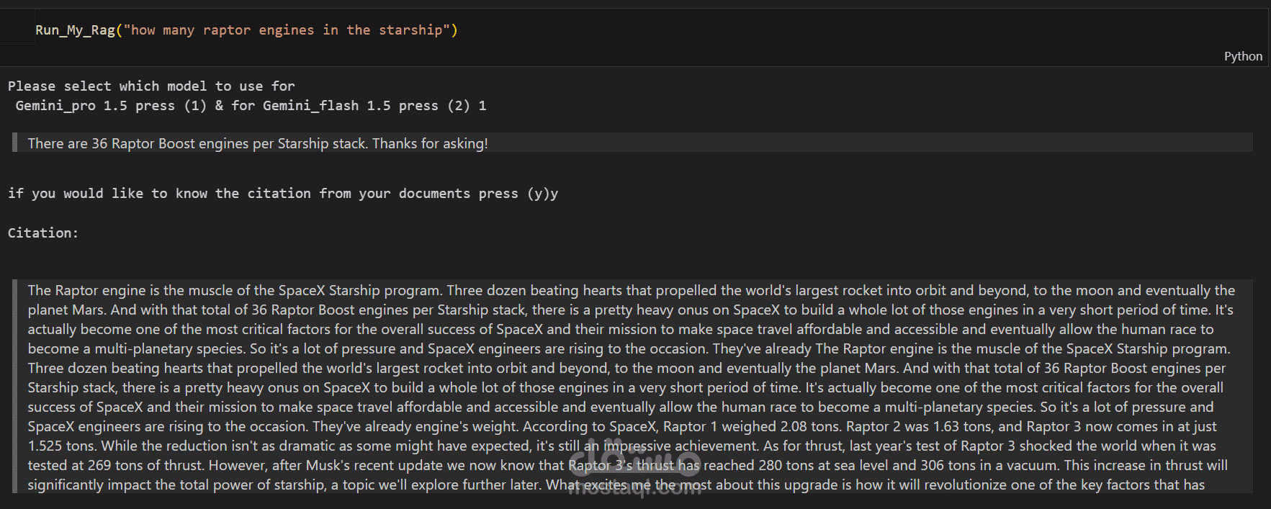Click the "Gemini_pro 1.5 press (1)" output text
Screen dimensions: 1271x509
click(111, 106)
